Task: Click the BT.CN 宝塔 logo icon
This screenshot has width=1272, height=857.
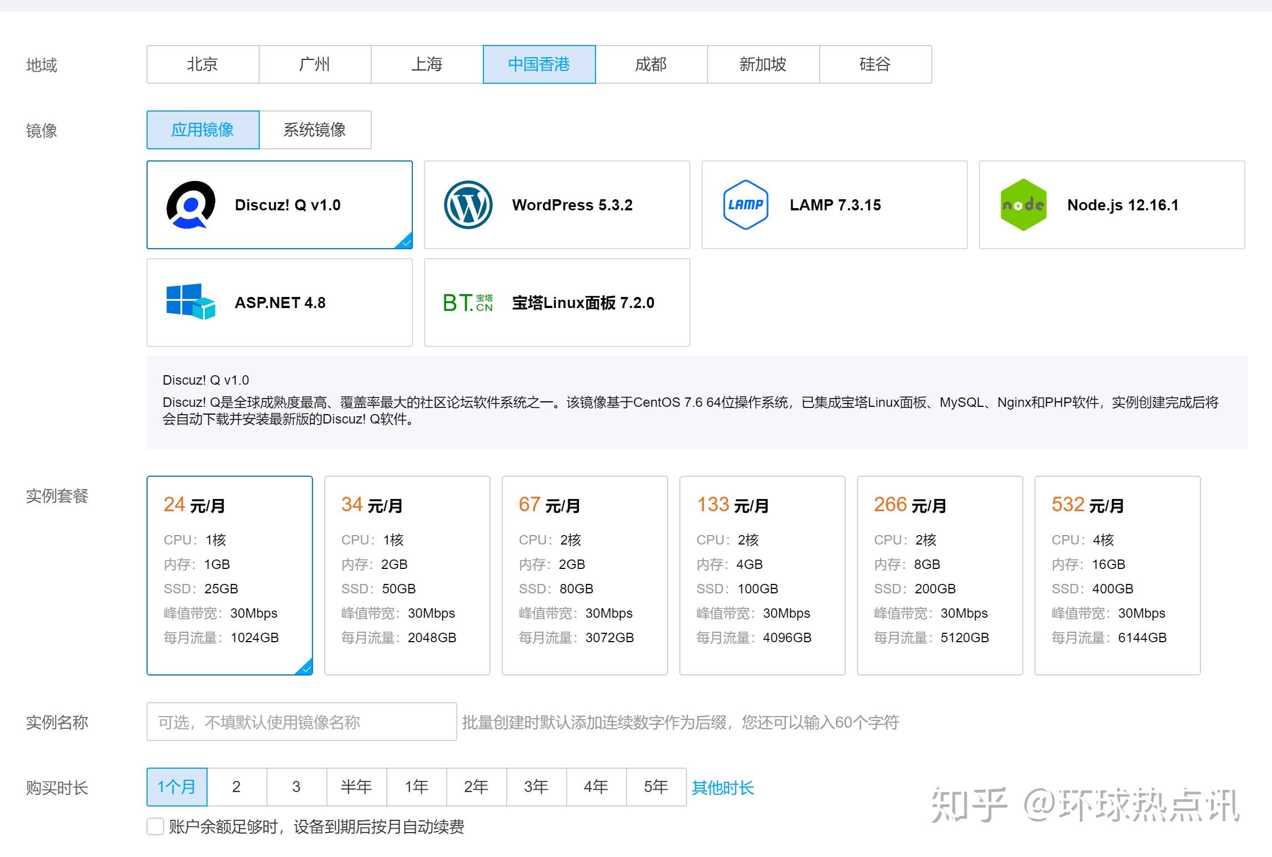Action: tap(468, 303)
